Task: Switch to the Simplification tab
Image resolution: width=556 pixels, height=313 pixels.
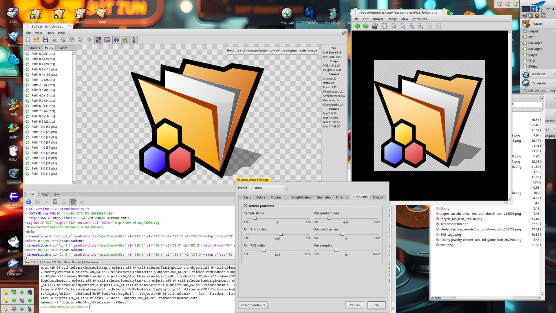Action: [x=301, y=197]
